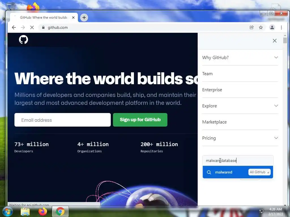Open the Recycle Bin on the desktop

coord(11,6)
